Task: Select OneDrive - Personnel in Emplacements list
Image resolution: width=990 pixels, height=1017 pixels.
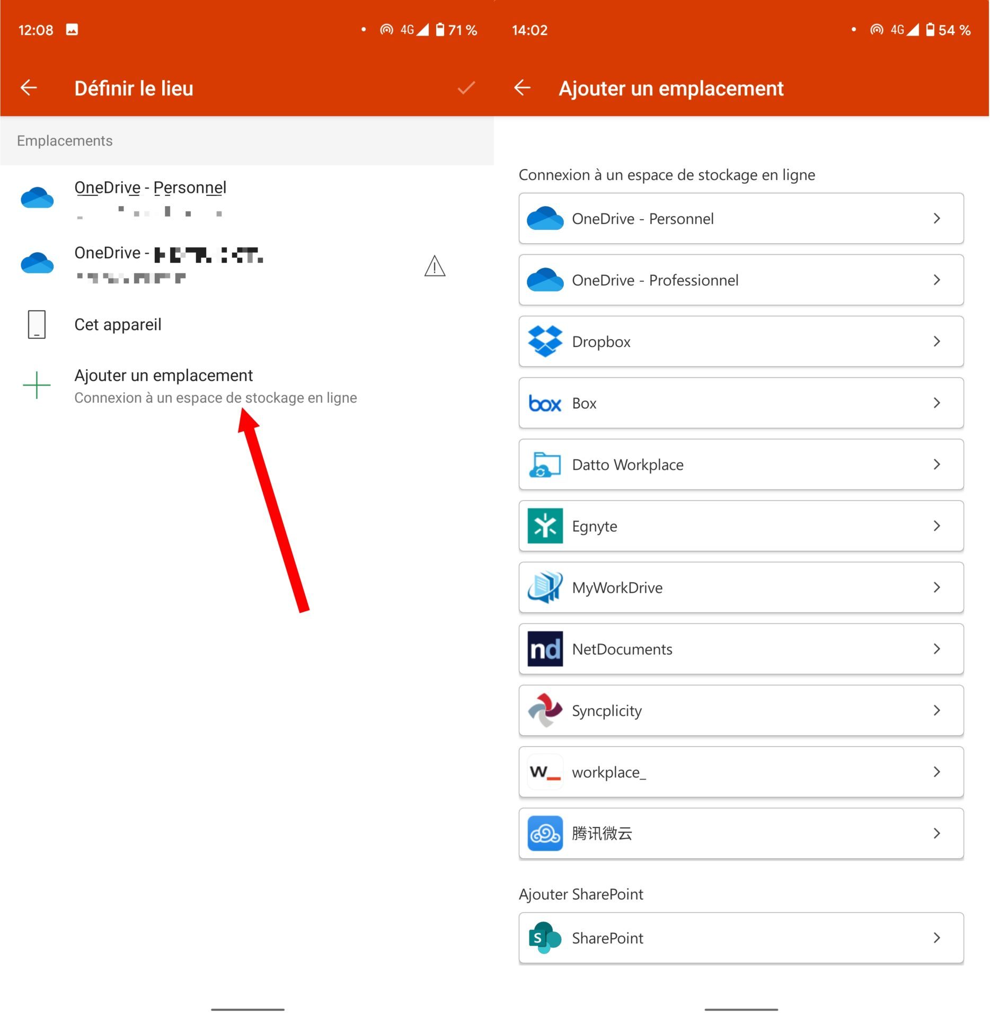Action: coord(247,199)
